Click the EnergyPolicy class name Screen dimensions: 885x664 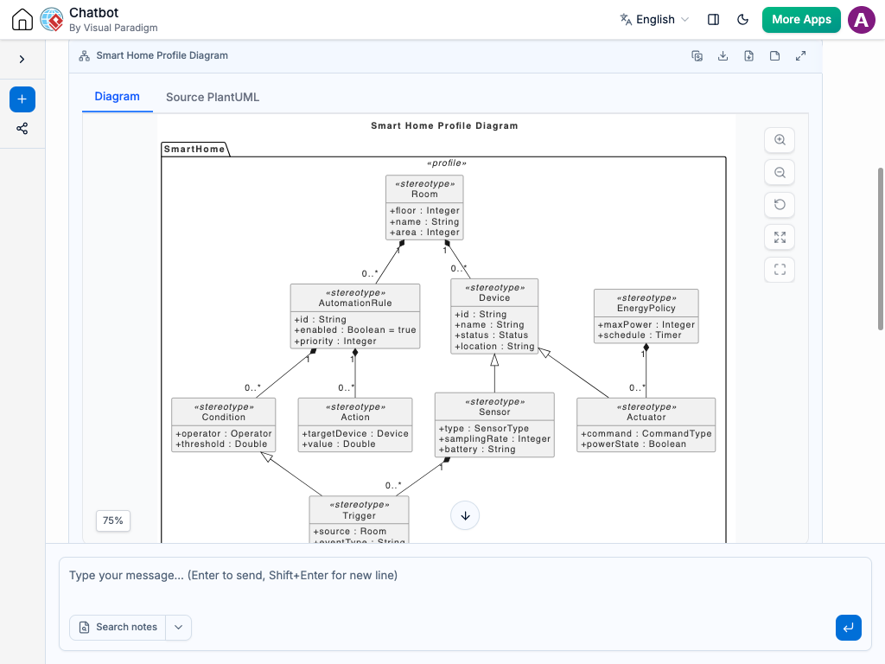pyautogui.click(x=646, y=309)
